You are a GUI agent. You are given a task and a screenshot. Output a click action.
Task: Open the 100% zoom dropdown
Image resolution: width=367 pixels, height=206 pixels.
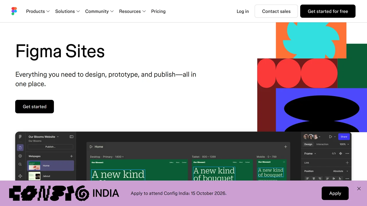coord(344,144)
